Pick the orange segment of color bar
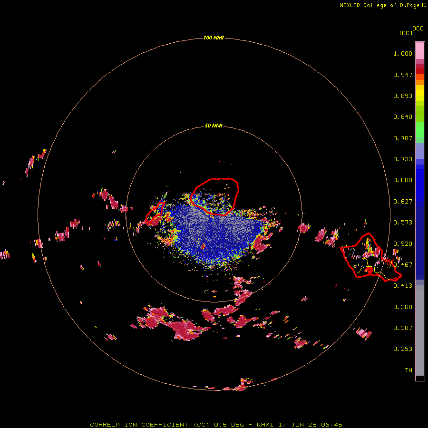Screen dimensions: 428x428 pyautogui.click(x=420, y=82)
